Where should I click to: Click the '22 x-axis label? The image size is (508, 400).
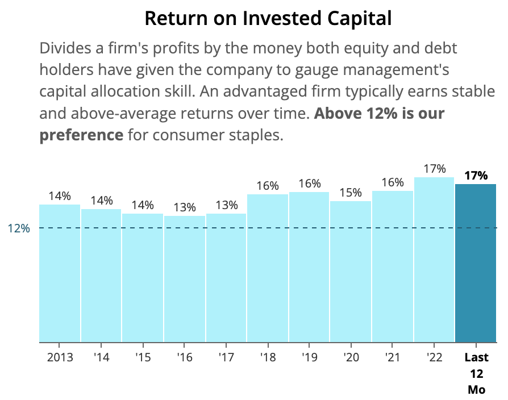point(434,357)
